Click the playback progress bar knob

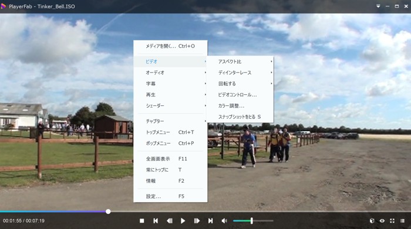[x=108, y=211]
